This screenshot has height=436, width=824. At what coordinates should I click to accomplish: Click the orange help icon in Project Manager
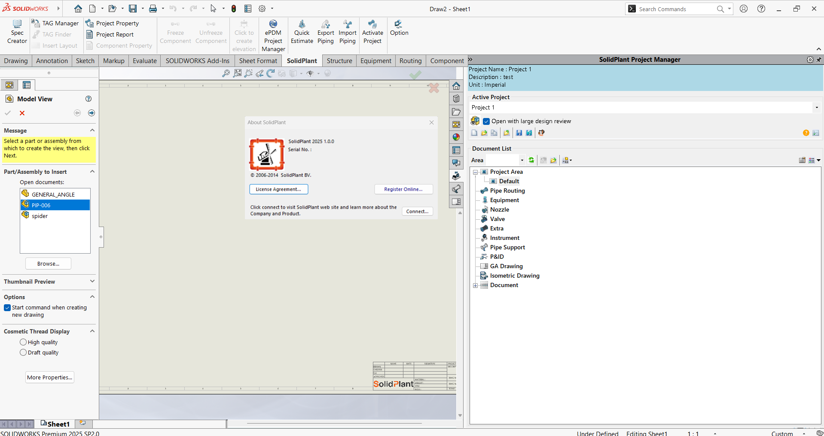(806, 133)
